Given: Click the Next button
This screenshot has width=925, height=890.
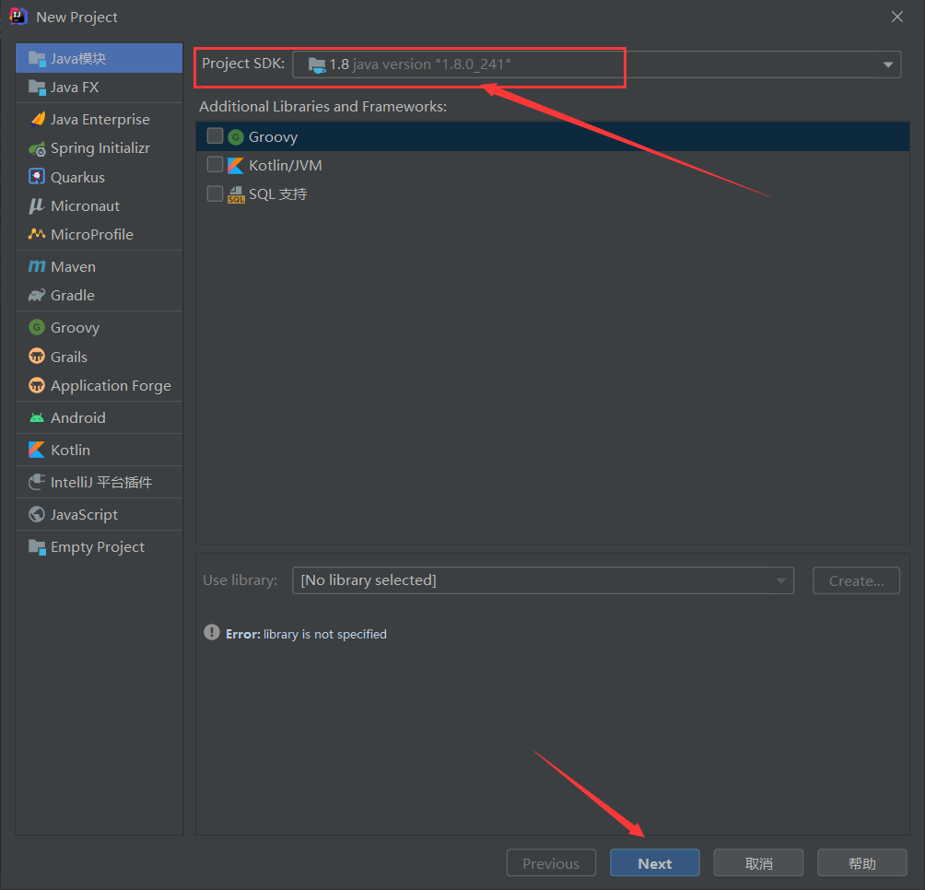Looking at the screenshot, I should (x=655, y=863).
